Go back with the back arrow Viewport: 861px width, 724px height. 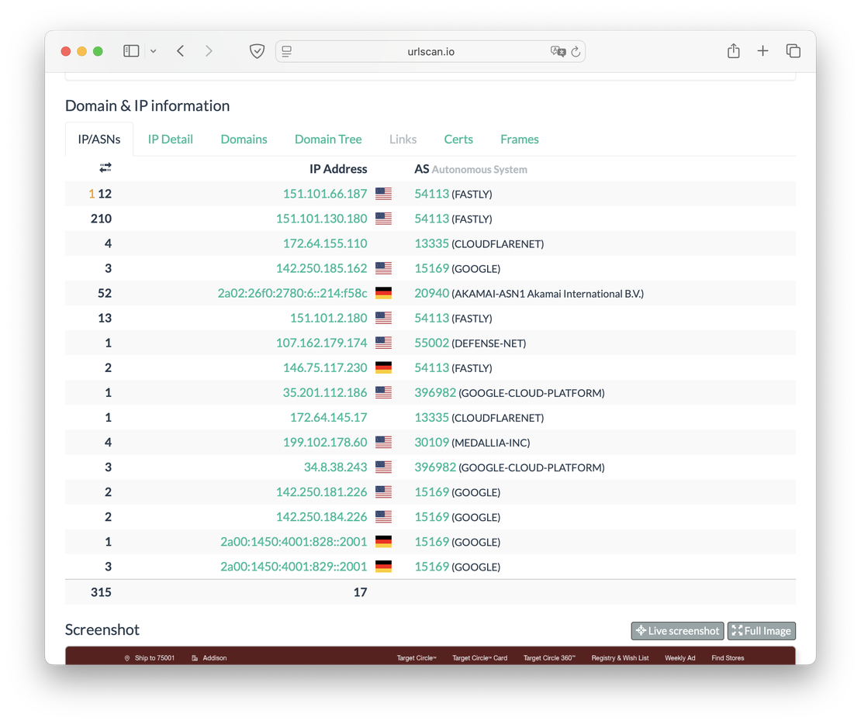point(180,51)
